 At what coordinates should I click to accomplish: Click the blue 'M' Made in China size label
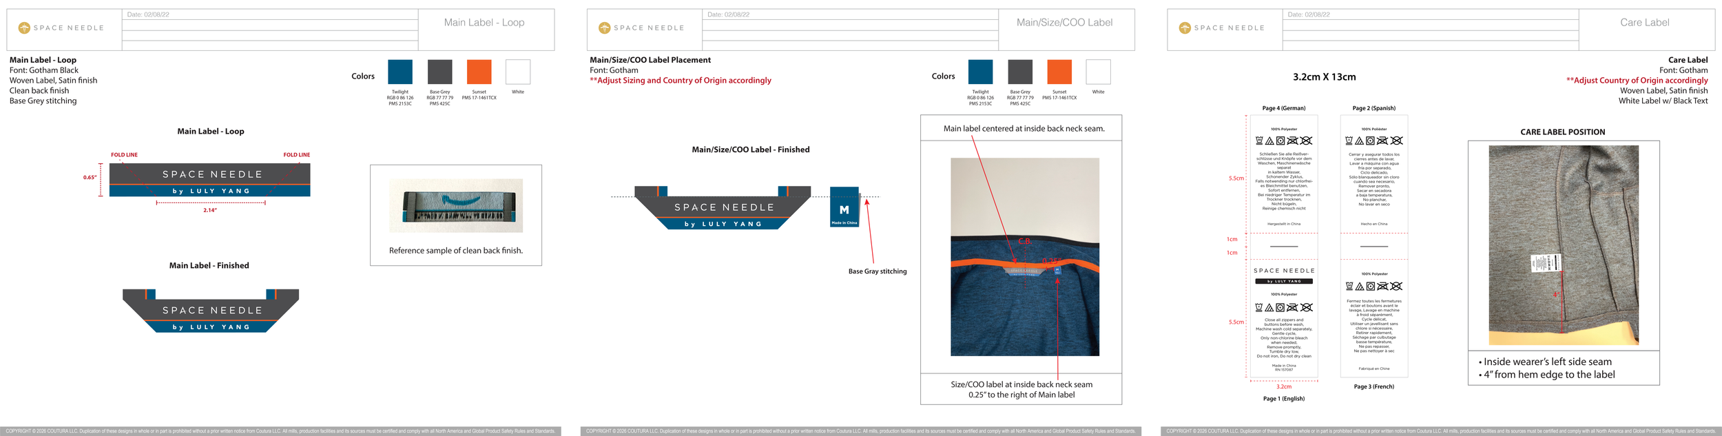(844, 207)
